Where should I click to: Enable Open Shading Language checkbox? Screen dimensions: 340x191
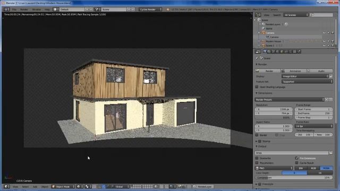(x=257, y=87)
